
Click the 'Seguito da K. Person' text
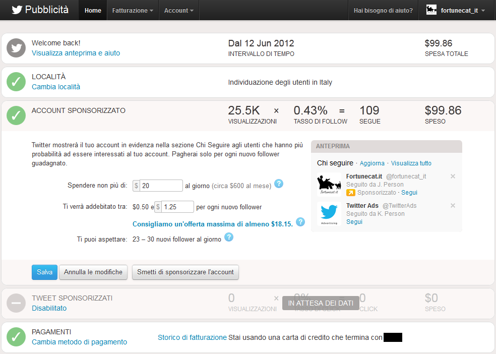coord(376,213)
